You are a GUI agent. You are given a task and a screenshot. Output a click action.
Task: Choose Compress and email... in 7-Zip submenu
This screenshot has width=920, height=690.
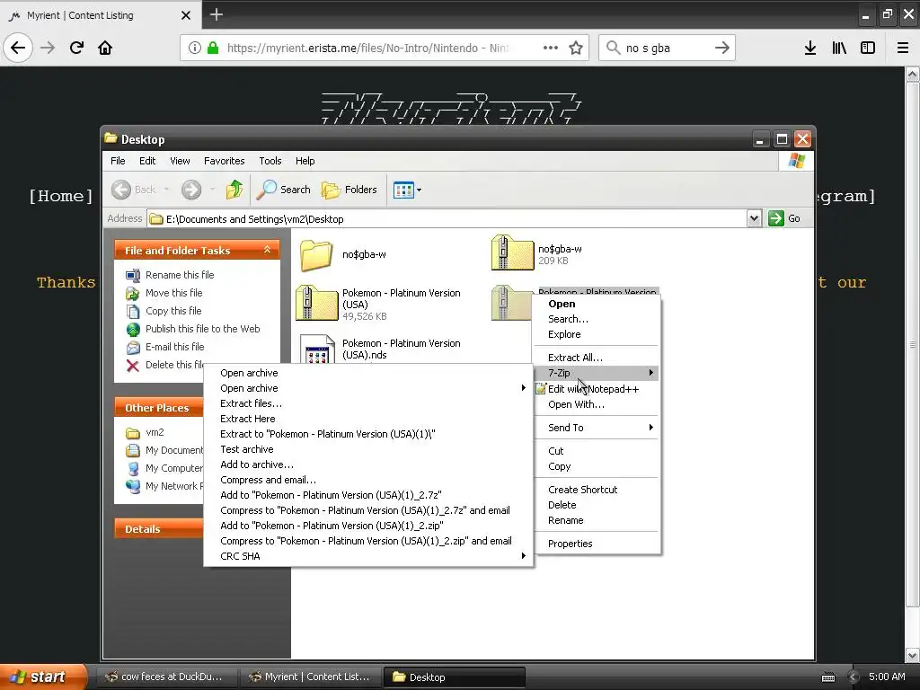(x=367, y=480)
